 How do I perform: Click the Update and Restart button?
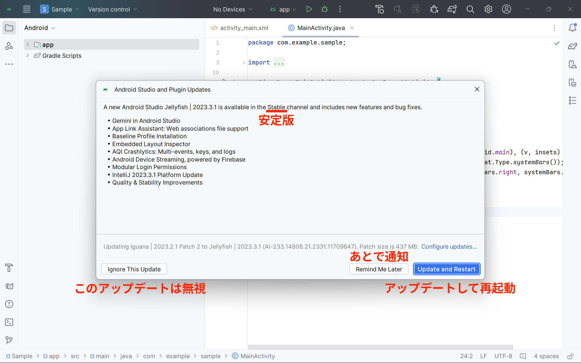[x=447, y=269]
